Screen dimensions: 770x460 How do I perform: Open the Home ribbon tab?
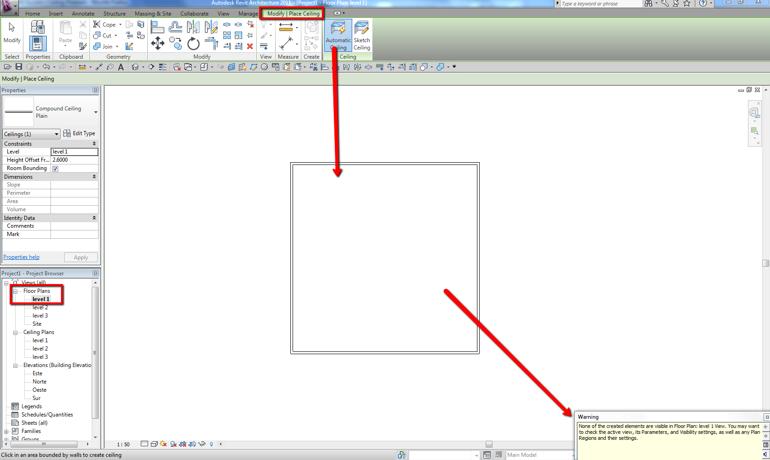pyautogui.click(x=33, y=14)
